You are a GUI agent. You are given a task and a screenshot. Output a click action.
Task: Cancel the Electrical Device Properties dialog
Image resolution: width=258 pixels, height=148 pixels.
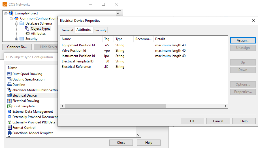[x=218, y=121]
